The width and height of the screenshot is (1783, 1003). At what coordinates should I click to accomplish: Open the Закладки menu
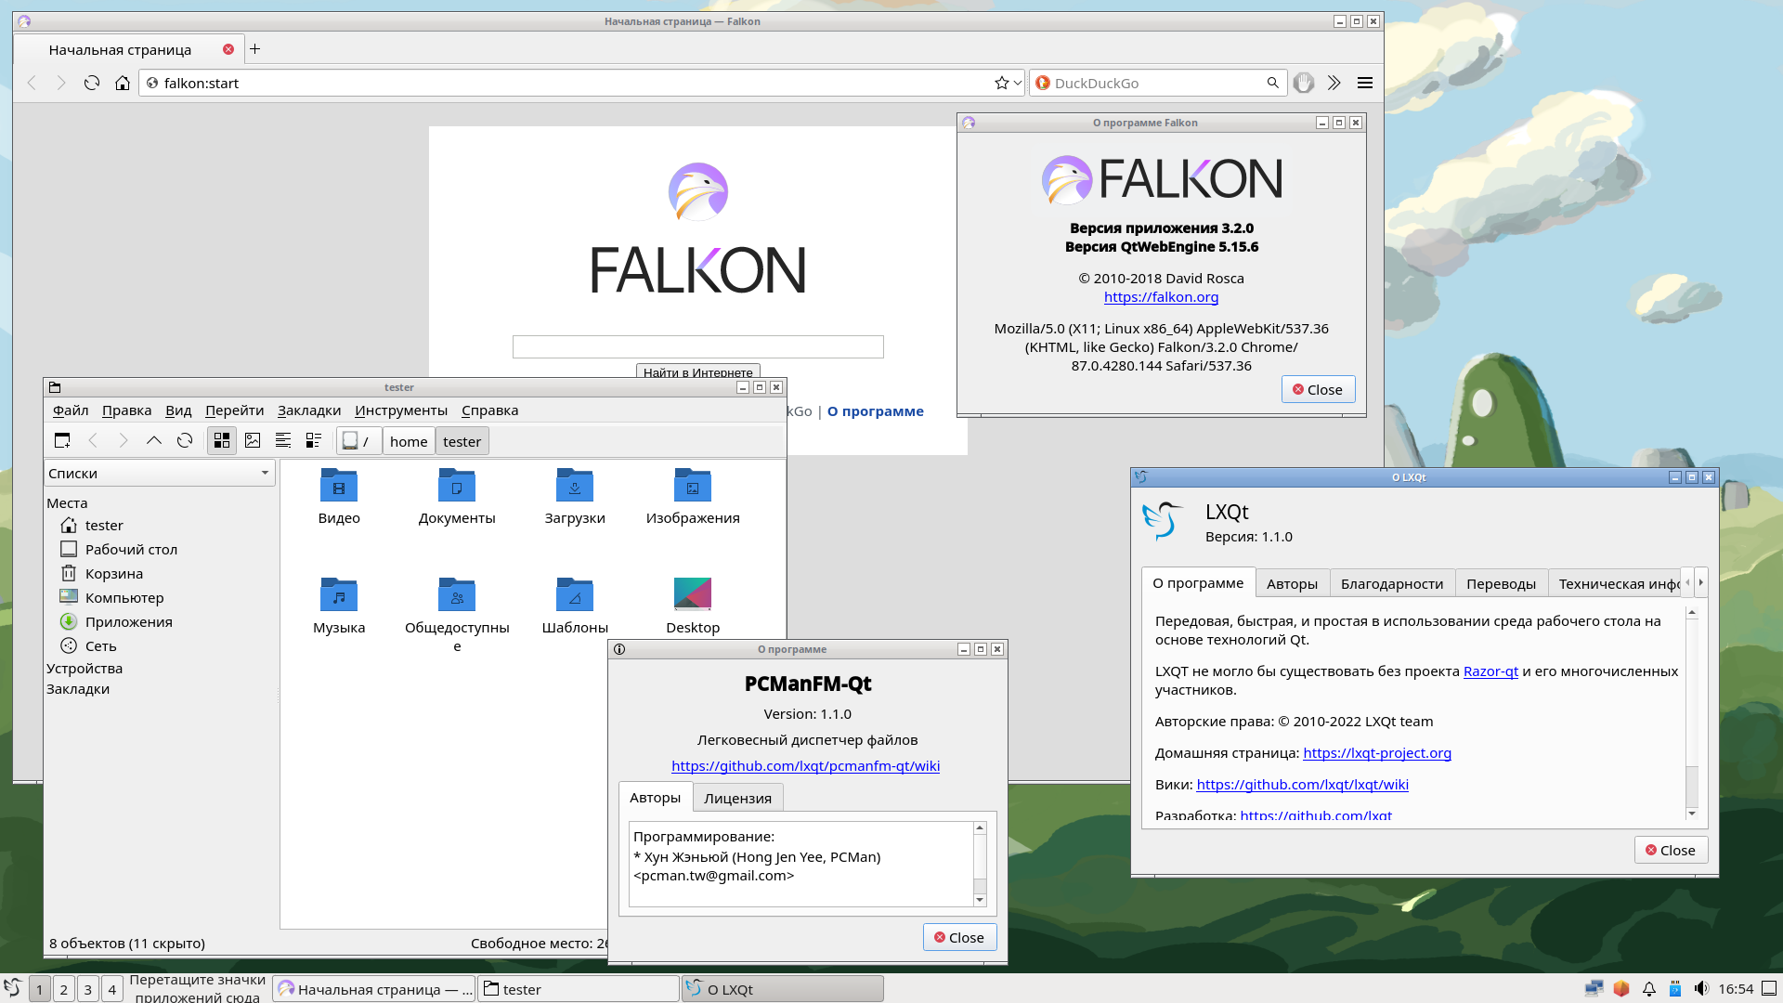point(309,410)
